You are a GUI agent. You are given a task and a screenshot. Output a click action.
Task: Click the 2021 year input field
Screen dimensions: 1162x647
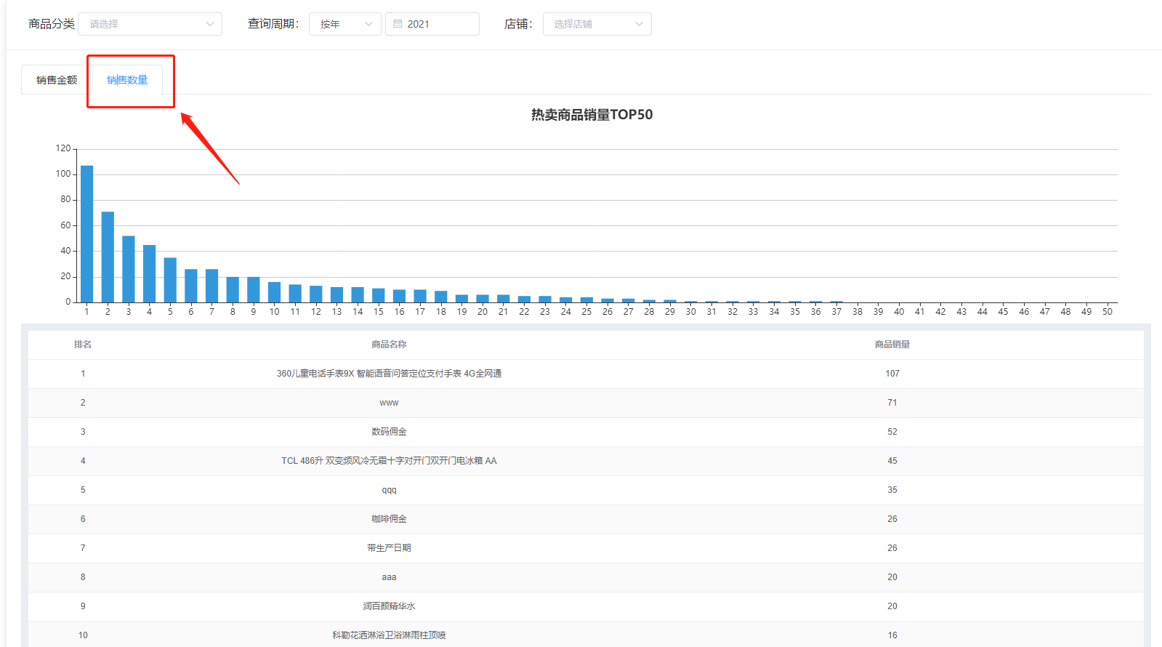(x=436, y=24)
